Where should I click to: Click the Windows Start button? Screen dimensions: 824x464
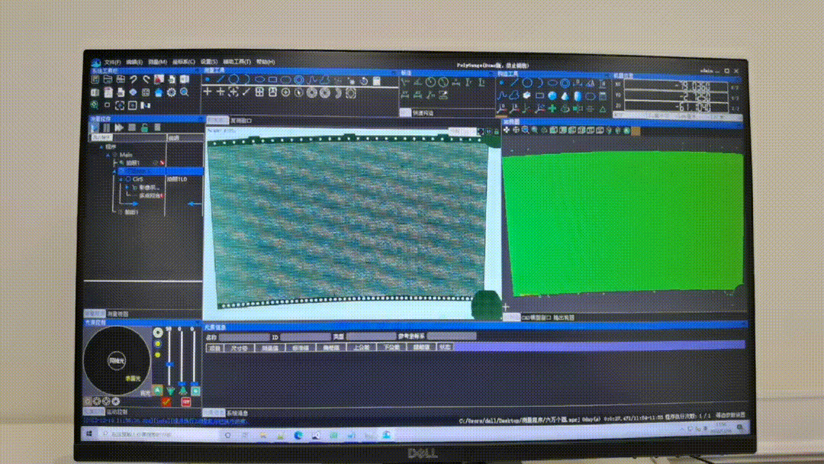[89, 434]
